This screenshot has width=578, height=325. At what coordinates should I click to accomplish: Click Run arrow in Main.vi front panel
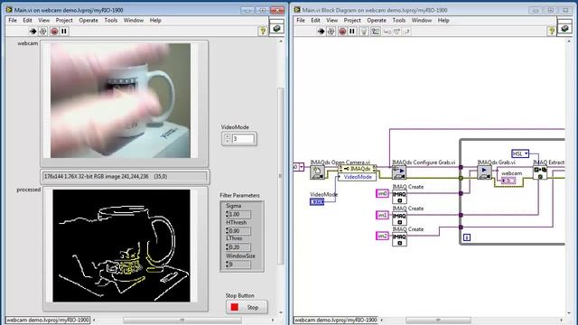pos(33,32)
